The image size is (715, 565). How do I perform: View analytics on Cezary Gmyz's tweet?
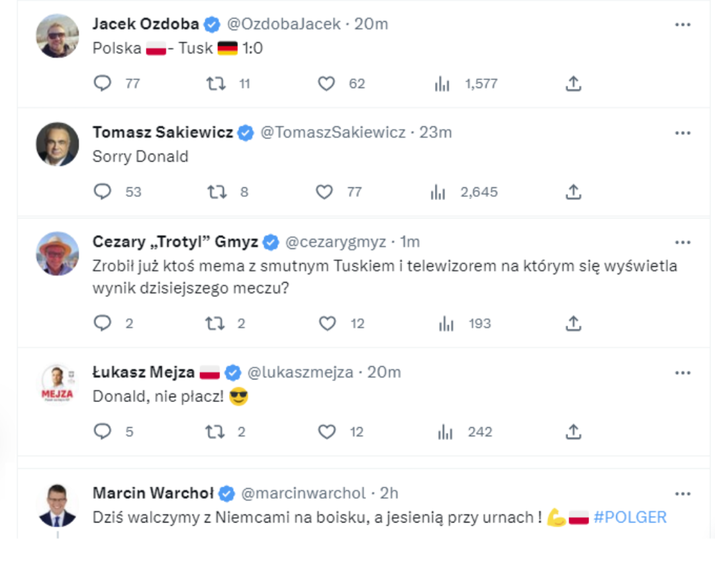446,323
